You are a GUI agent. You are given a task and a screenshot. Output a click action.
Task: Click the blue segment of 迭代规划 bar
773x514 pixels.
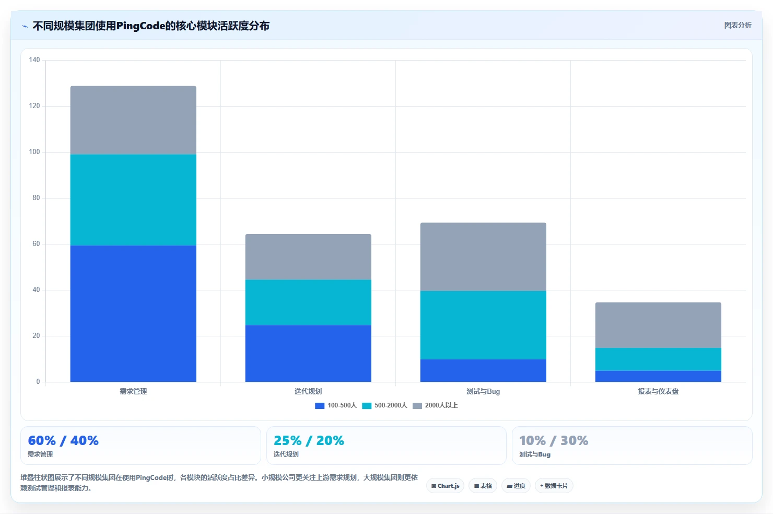[x=308, y=354]
